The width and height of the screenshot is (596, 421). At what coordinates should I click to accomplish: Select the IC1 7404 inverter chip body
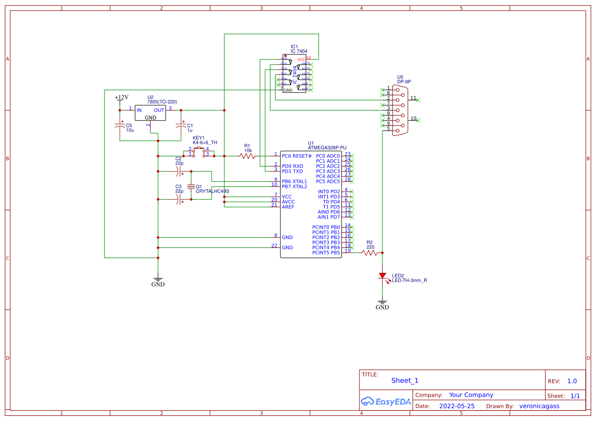(x=294, y=74)
